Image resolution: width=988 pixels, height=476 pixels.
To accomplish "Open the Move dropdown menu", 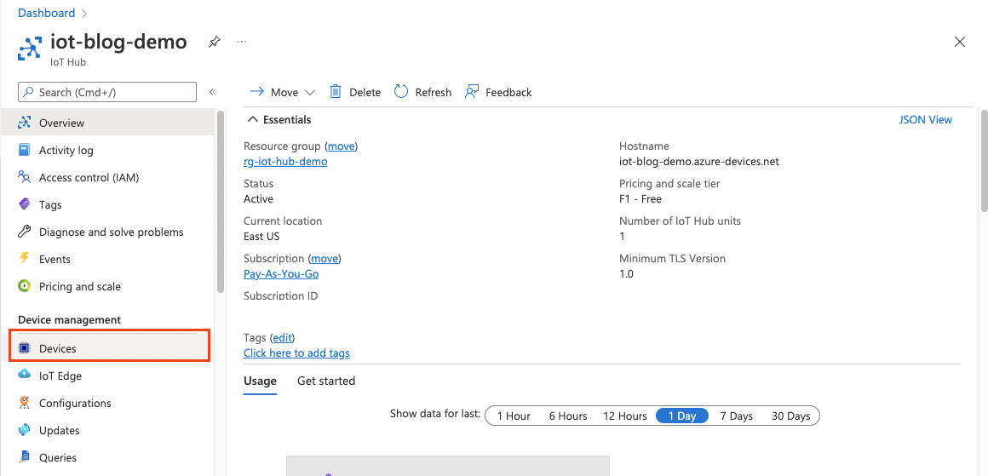I will [x=283, y=92].
